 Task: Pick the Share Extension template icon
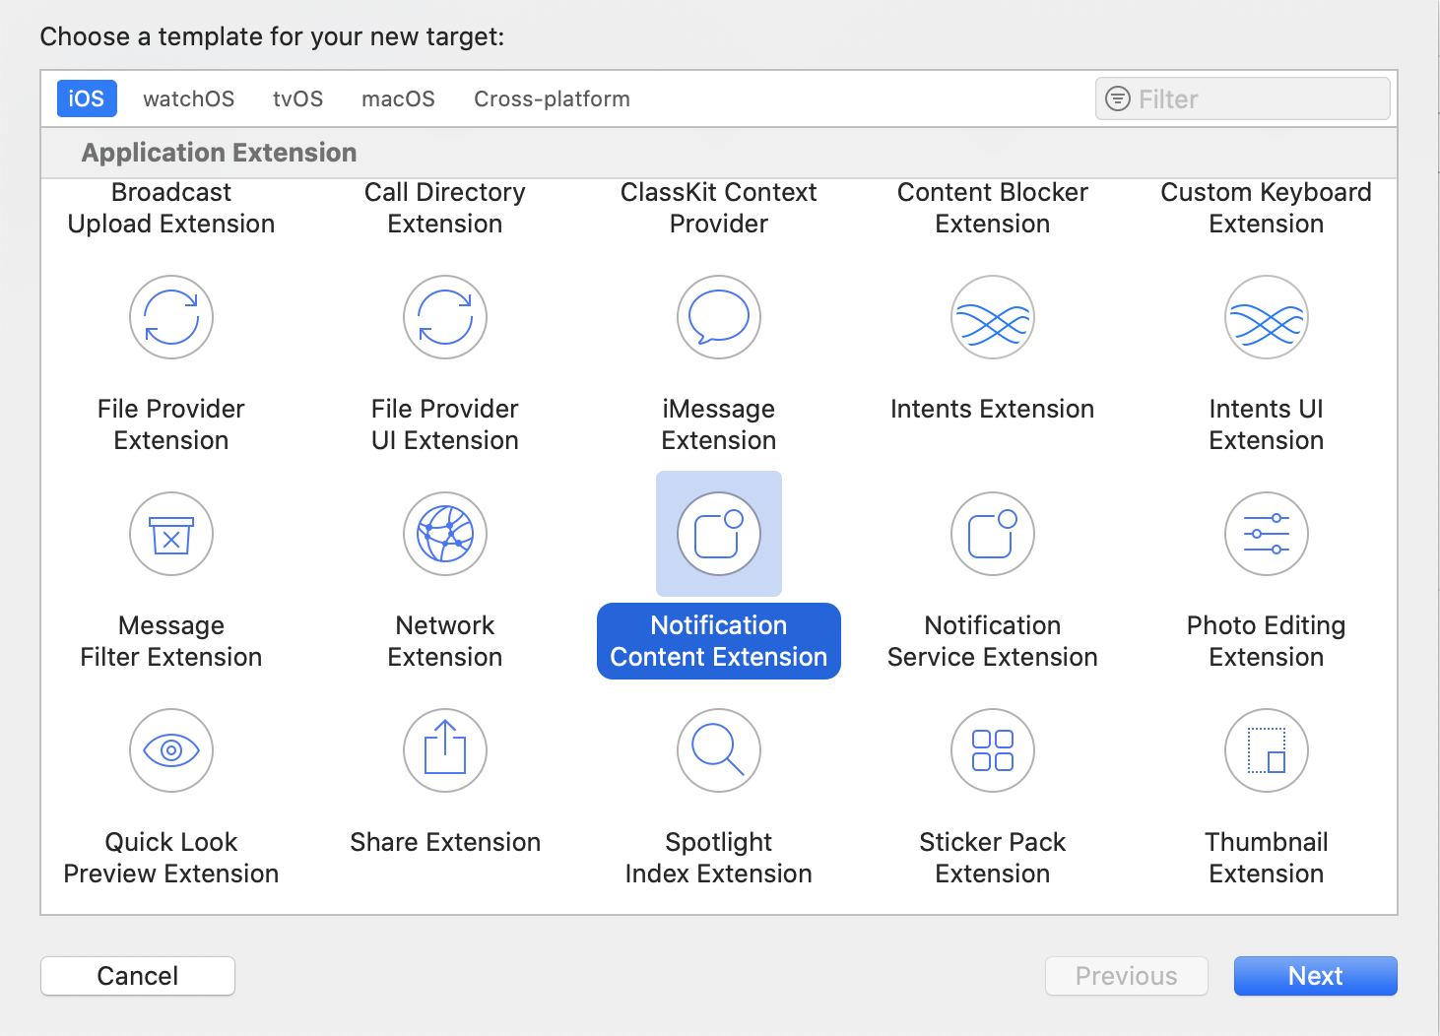click(445, 750)
